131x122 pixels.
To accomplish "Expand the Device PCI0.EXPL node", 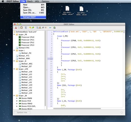I will (x=17, y=106).
